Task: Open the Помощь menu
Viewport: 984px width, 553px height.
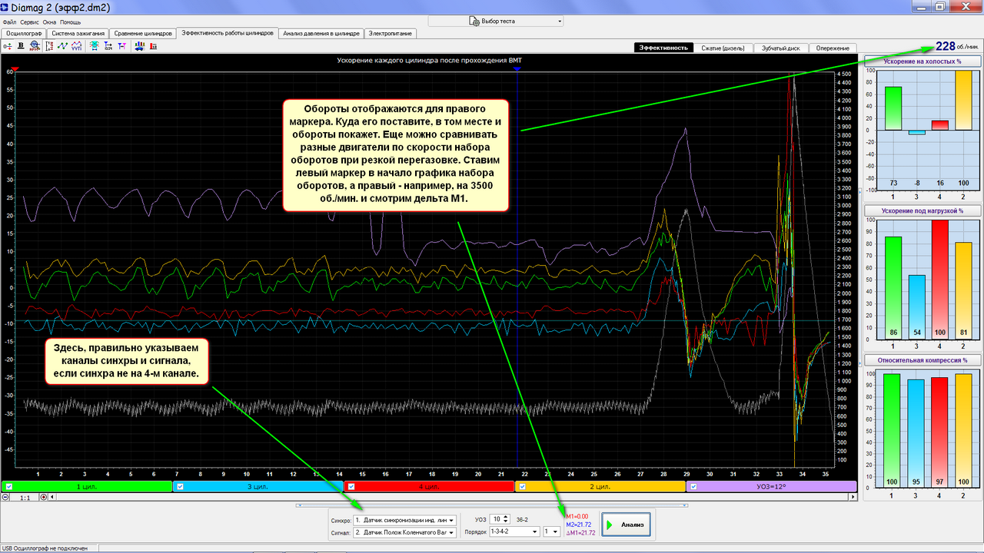Action: pyautogui.click(x=71, y=22)
